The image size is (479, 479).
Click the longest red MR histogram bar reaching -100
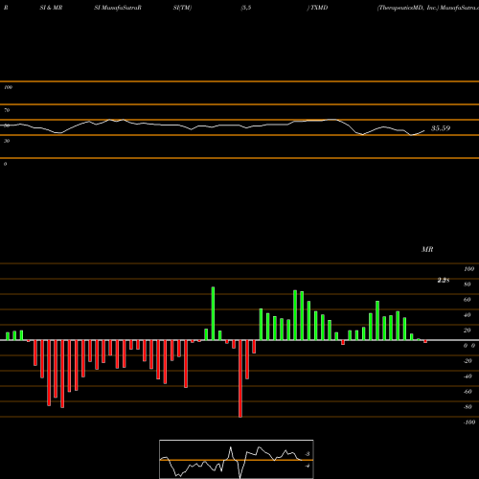240,378
